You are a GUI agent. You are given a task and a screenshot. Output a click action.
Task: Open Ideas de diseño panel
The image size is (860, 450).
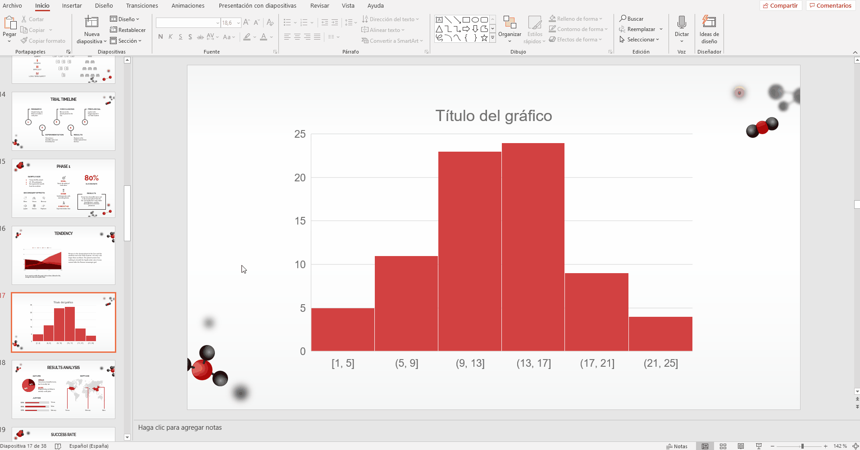pyautogui.click(x=709, y=30)
